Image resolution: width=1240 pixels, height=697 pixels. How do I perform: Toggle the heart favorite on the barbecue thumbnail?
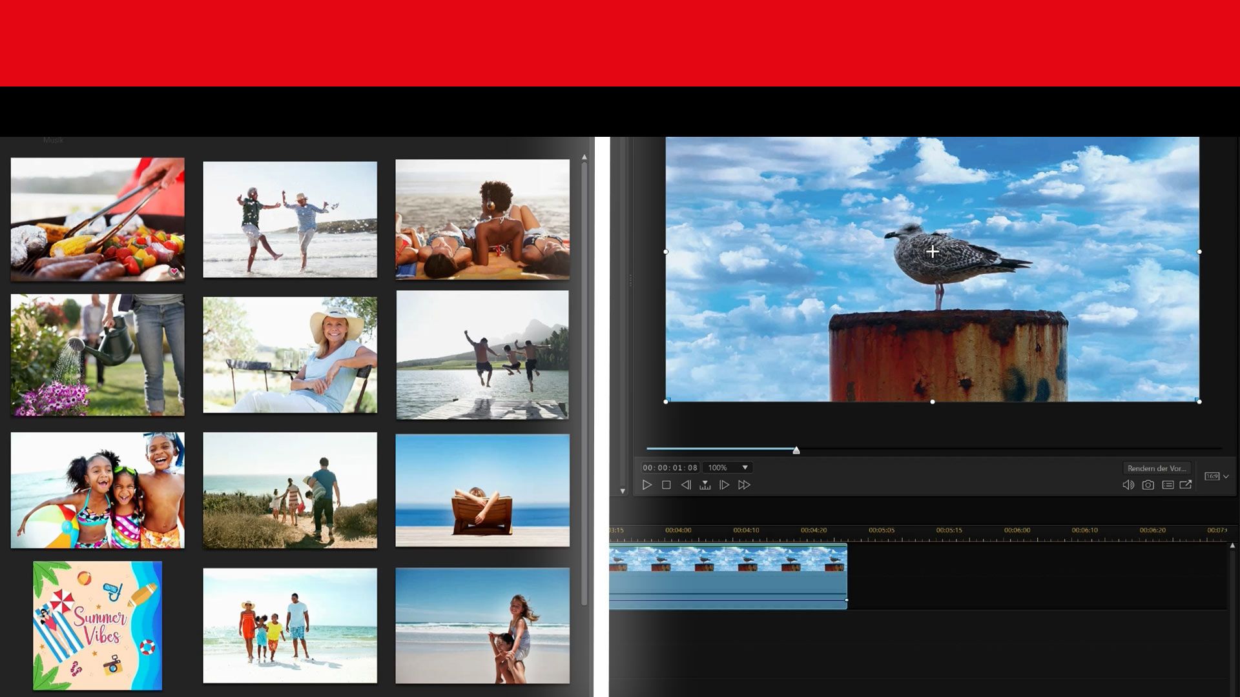pos(174,271)
